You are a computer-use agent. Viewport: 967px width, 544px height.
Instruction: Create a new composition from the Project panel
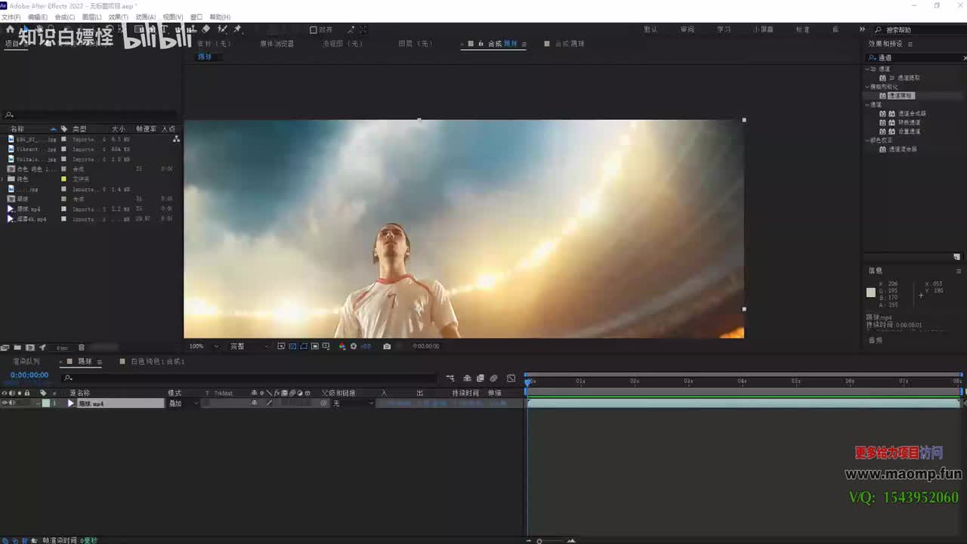click(30, 348)
